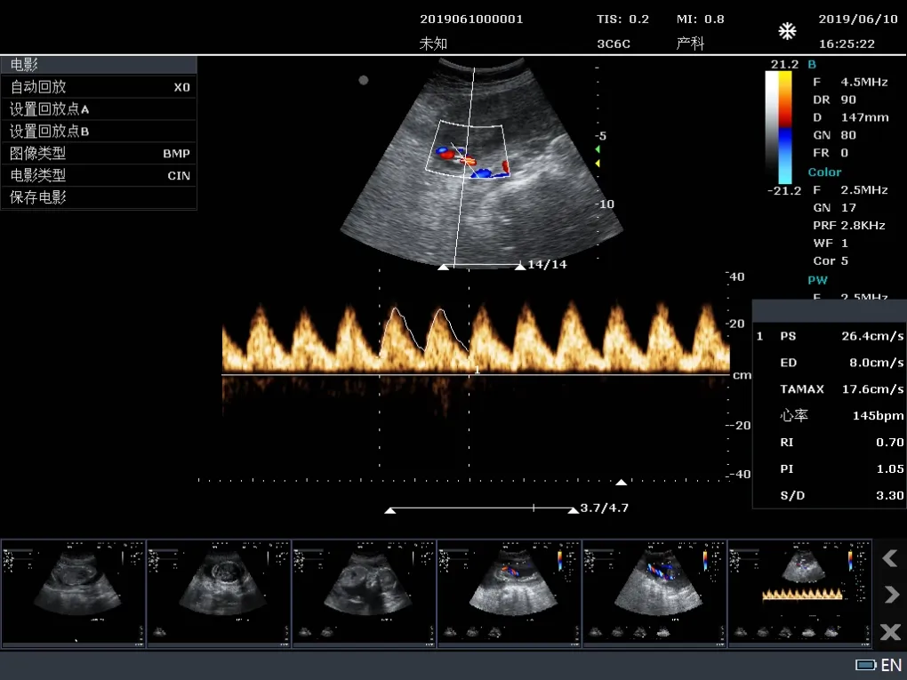
Task: Click the 3.7/4.7 Doppler timeline slider
Action: [481, 509]
